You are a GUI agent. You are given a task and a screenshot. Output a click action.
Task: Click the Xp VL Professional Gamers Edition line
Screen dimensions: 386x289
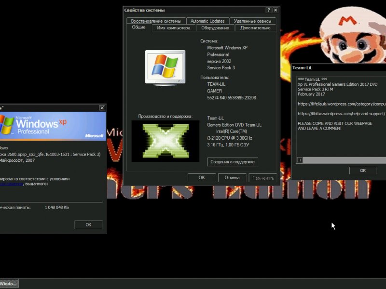[337, 84]
